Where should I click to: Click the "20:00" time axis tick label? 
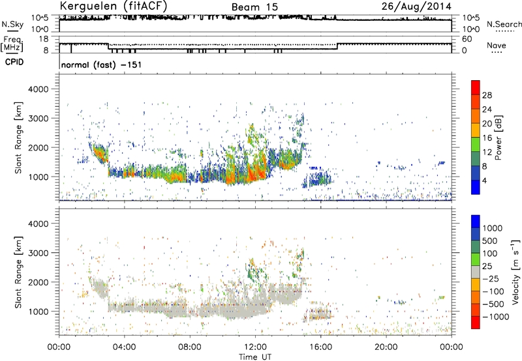click(x=386, y=347)
